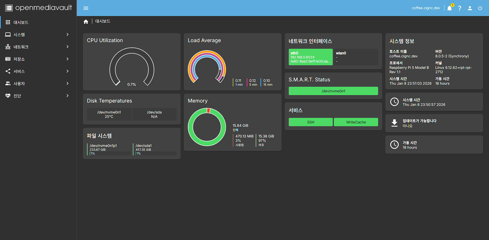This screenshot has height=240, width=489.
Task: Click the download icon in update widget
Action: tap(394, 123)
